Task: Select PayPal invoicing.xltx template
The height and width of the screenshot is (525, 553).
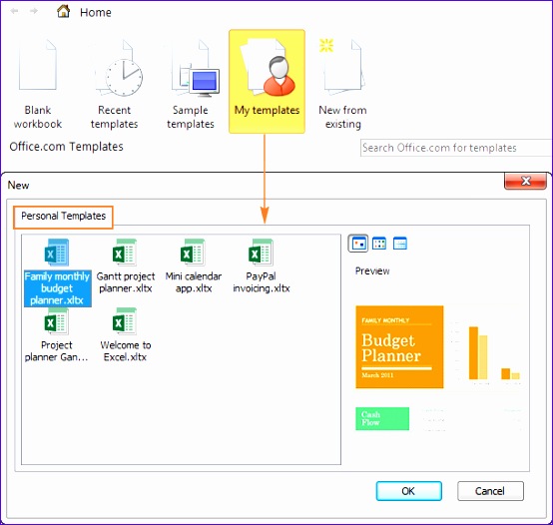Action: [262, 266]
